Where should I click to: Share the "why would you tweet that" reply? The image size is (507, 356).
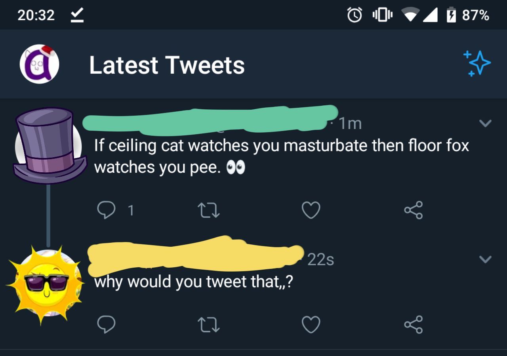pyautogui.click(x=414, y=325)
